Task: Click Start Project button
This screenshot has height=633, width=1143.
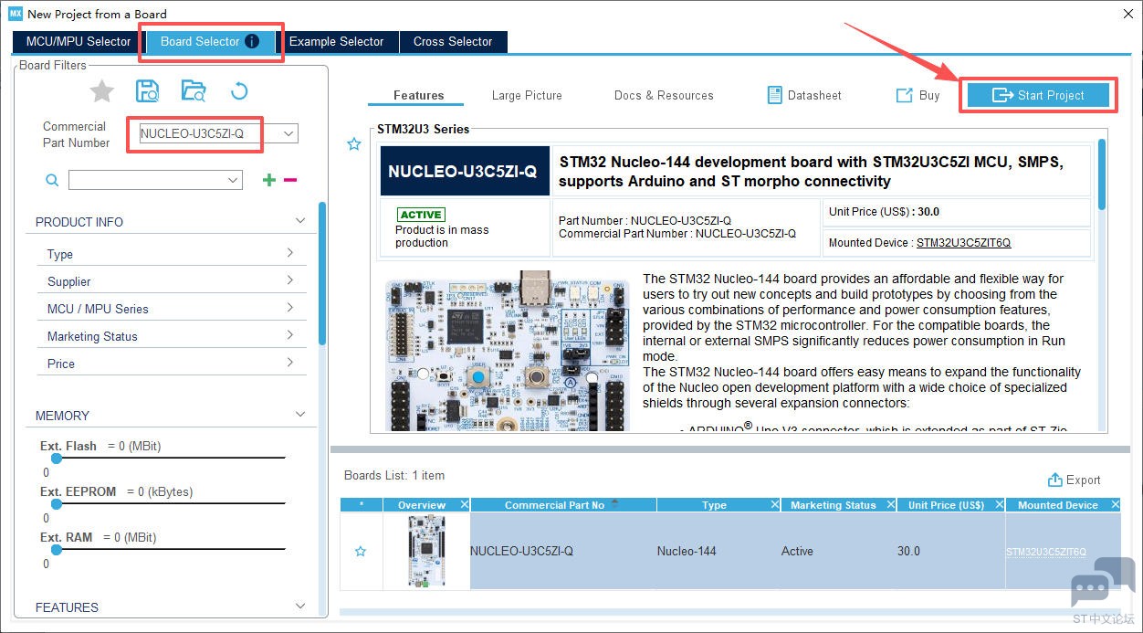Action: coord(1038,95)
